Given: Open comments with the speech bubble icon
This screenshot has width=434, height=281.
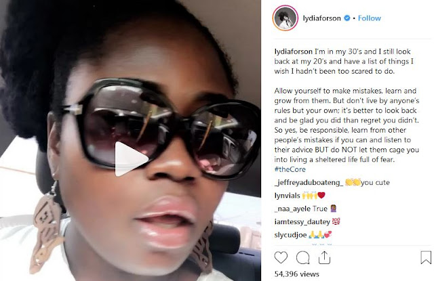Looking at the screenshot, I should point(303,258).
